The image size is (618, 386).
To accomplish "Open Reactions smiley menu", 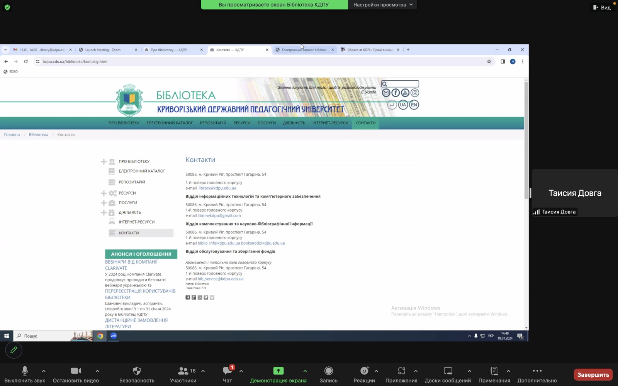I will [364, 374].
